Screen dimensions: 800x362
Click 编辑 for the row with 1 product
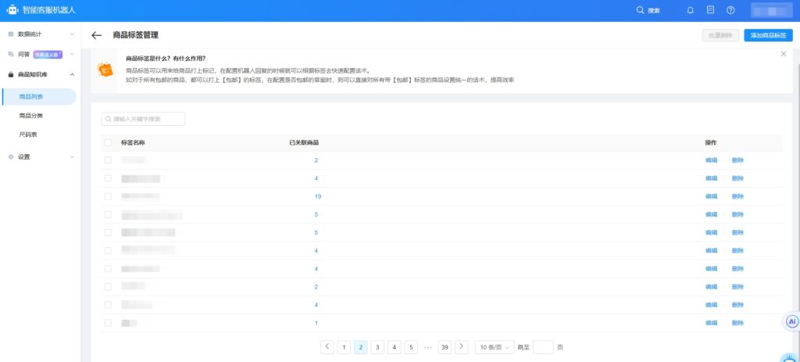point(711,323)
